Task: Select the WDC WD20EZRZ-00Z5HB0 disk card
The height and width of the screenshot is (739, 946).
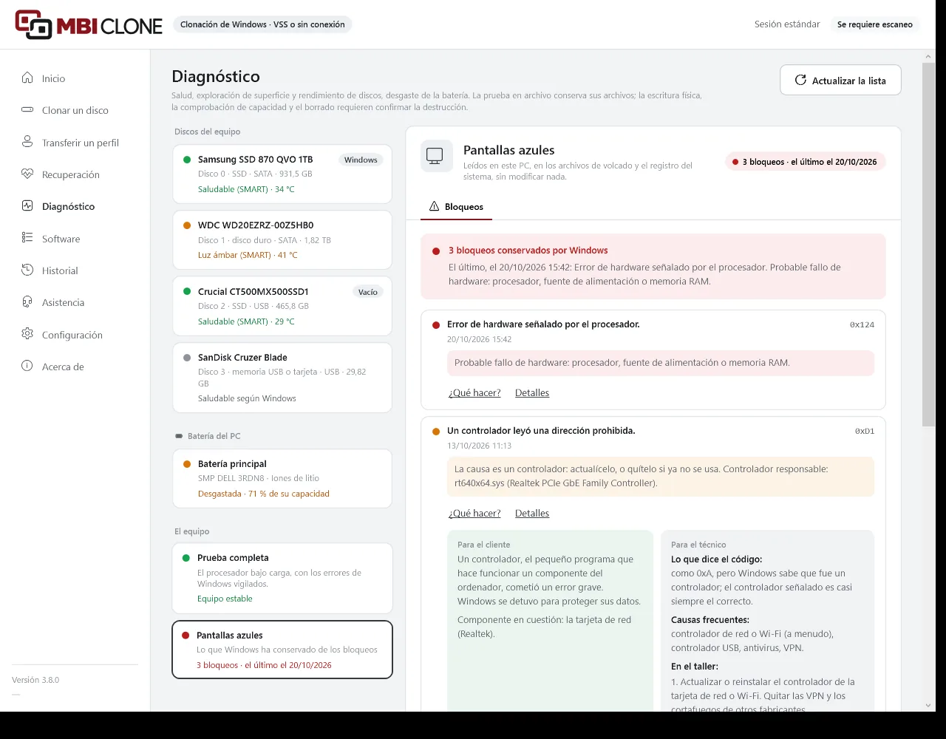Action: pos(282,240)
